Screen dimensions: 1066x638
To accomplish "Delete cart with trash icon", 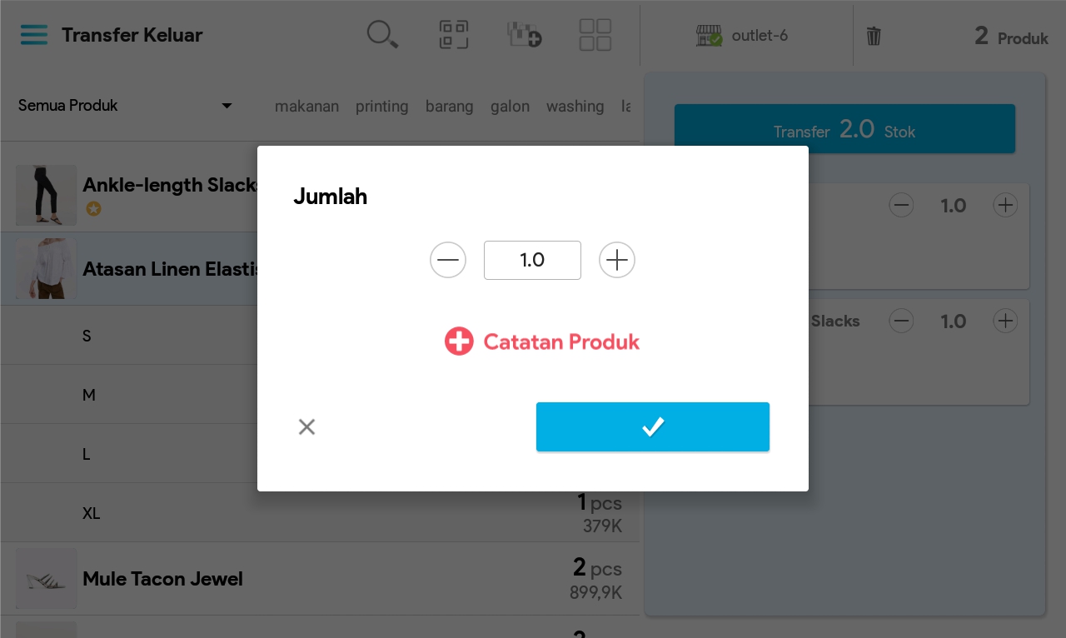I will pyautogui.click(x=874, y=36).
